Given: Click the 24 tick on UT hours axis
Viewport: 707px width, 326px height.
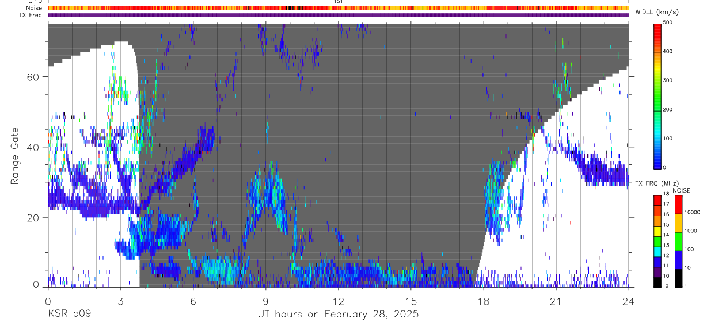Looking at the screenshot, I should 629,301.
